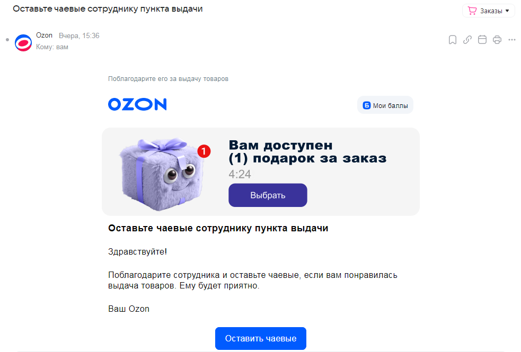Print the email using the printer icon
Viewport: 521px width, 352px height.
tap(497, 40)
